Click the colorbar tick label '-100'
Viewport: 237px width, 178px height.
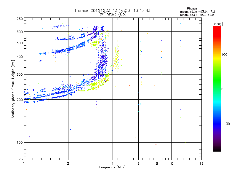(225, 124)
